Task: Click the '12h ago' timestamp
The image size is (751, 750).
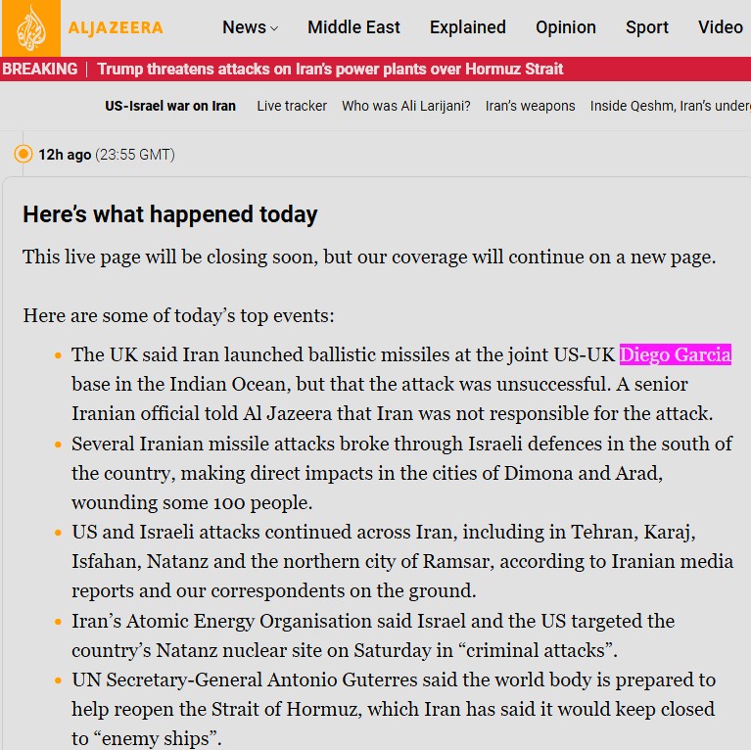Action: click(65, 155)
